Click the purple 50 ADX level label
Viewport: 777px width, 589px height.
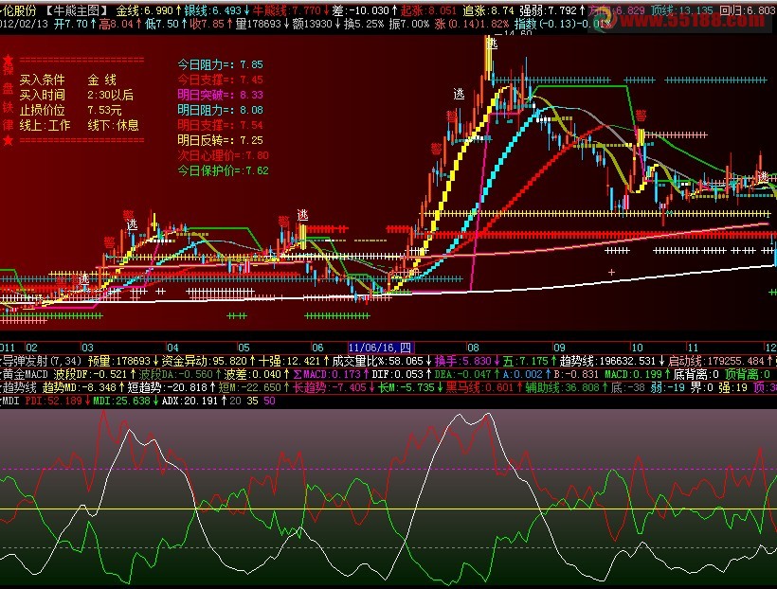(x=269, y=401)
